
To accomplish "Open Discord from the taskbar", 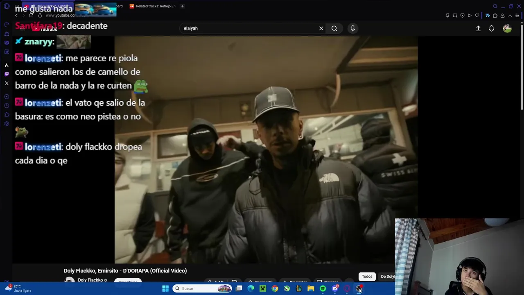I will (x=335, y=288).
